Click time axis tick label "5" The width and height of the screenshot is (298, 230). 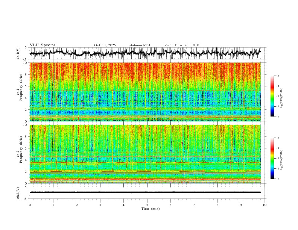(147, 205)
